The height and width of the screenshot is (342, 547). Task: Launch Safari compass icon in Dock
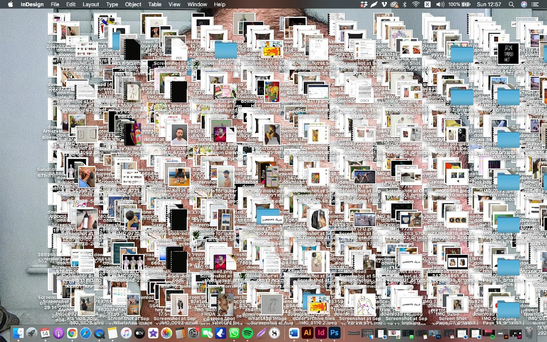pos(86,333)
